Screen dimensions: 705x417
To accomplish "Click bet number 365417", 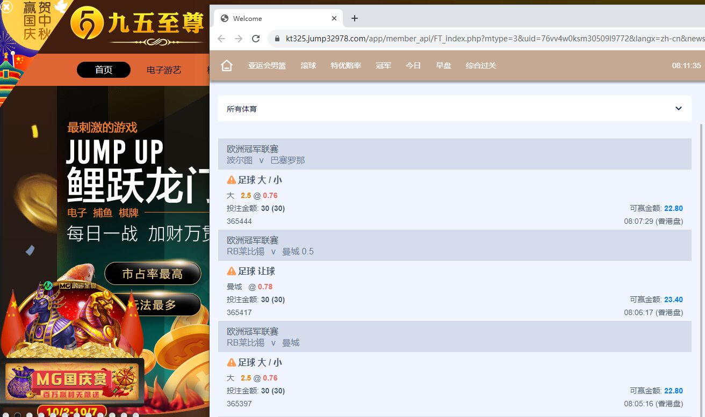I will tap(239, 312).
